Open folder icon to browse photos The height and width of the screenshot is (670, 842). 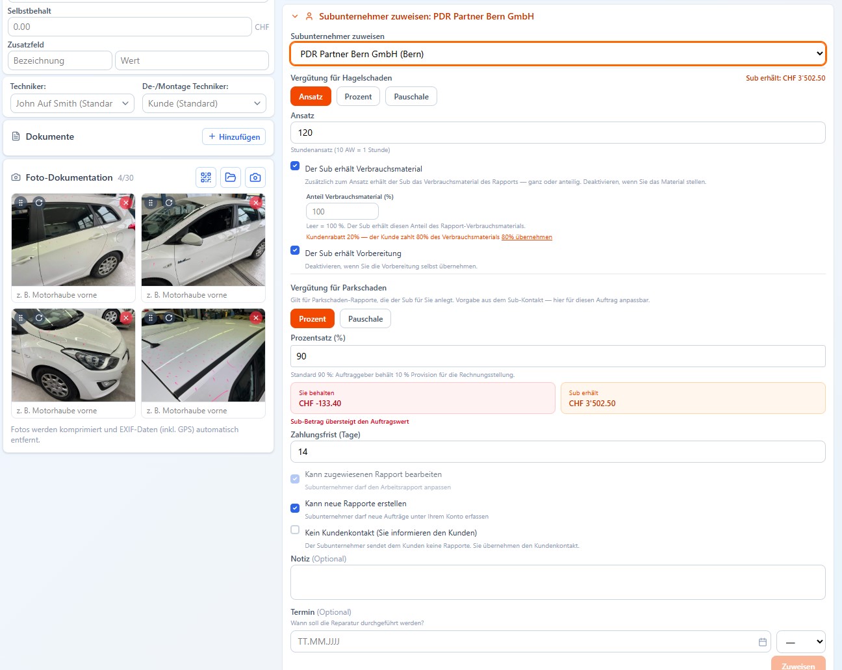pos(231,177)
